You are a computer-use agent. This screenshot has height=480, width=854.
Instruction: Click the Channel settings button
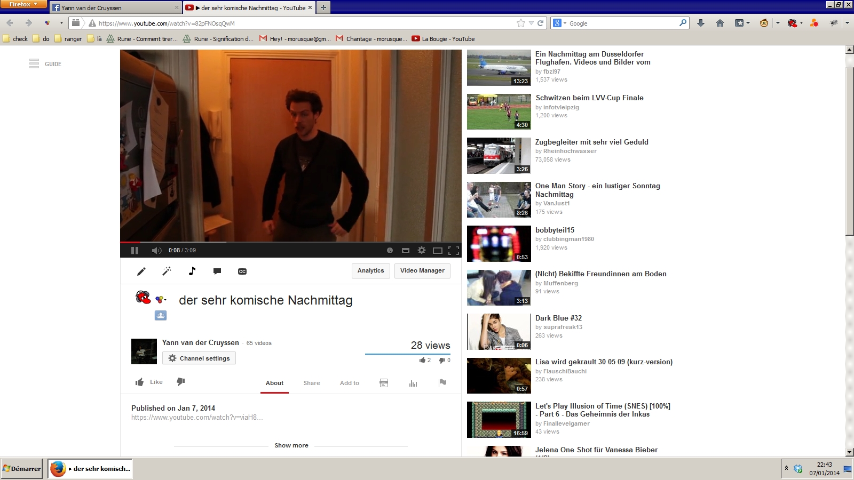pyautogui.click(x=199, y=358)
